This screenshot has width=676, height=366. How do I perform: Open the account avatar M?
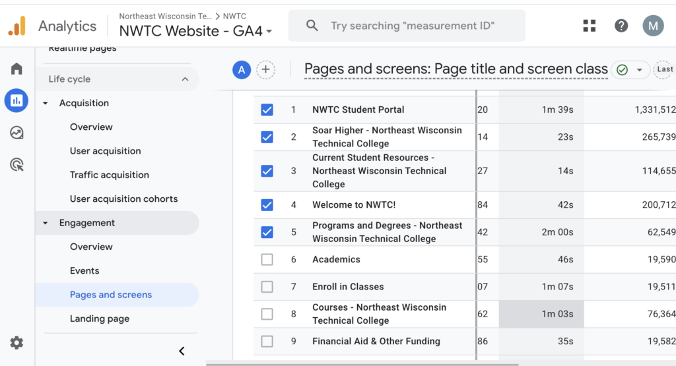pos(653,26)
